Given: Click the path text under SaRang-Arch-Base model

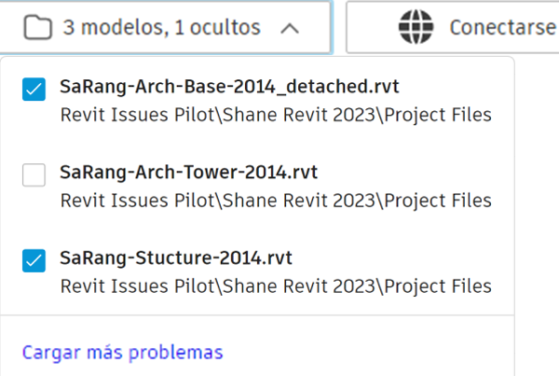Looking at the screenshot, I should pyautogui.click(x=275, y=116).
